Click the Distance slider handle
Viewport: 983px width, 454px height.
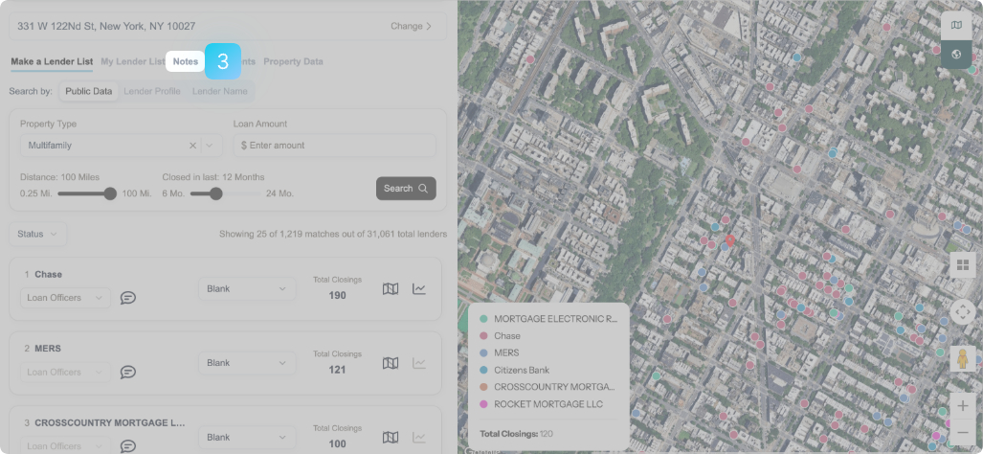pyautogui.click(x=110, y=193)
